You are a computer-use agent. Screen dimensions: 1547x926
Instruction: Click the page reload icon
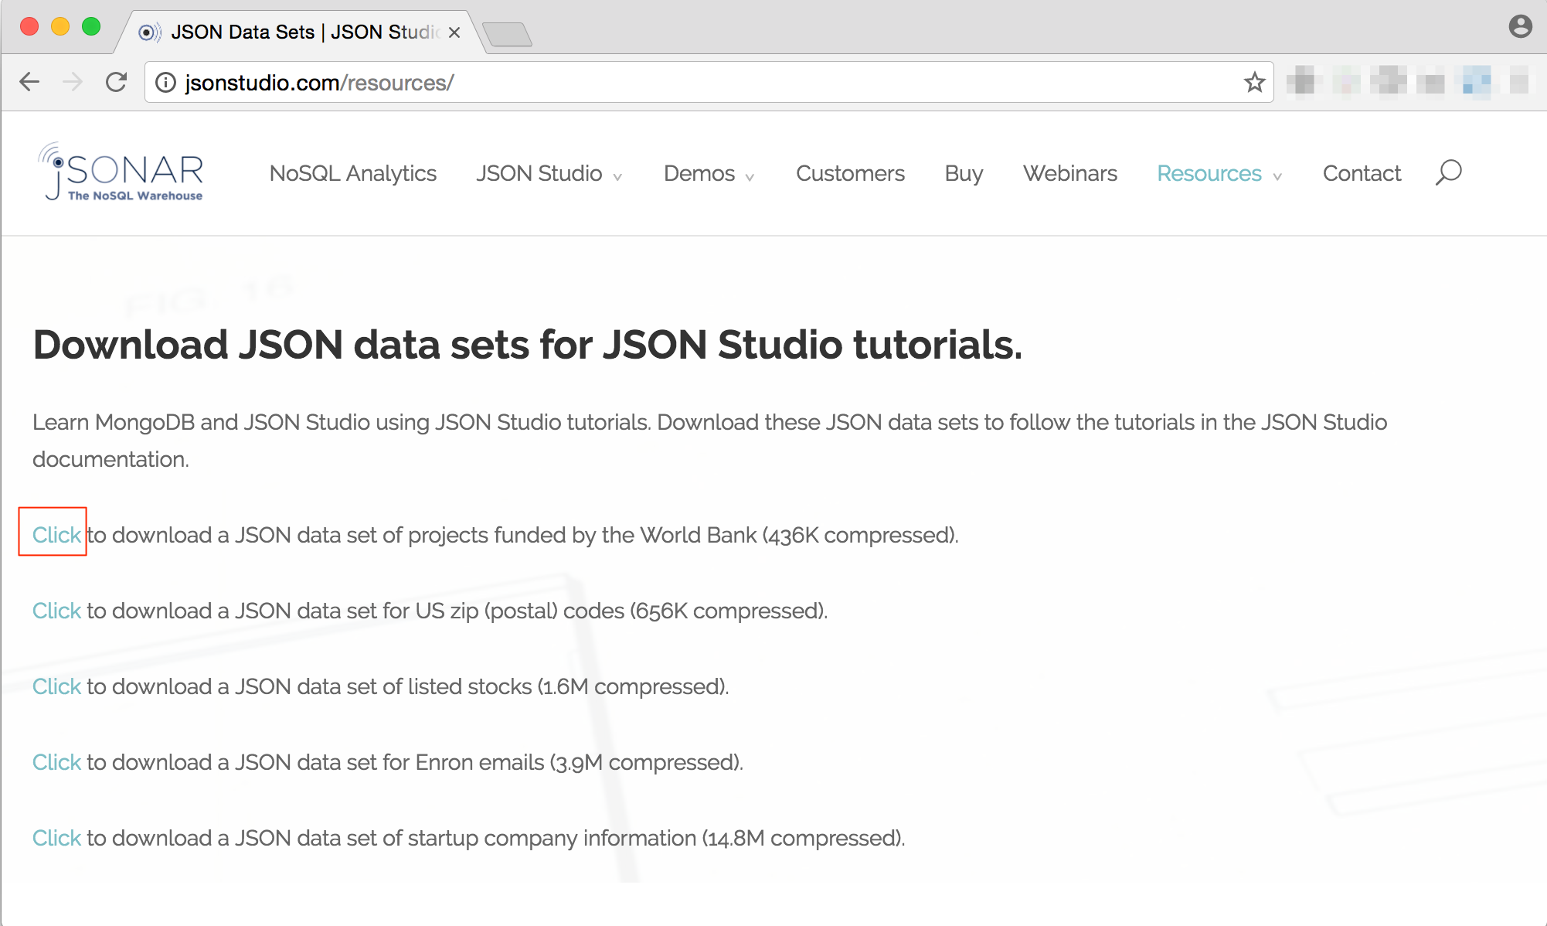point(117,81)
